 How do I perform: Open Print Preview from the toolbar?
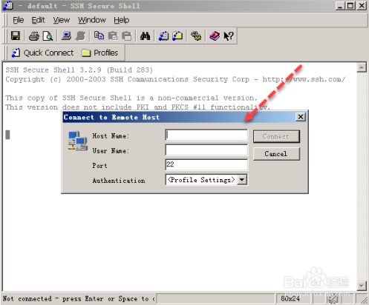coord(48,36)
